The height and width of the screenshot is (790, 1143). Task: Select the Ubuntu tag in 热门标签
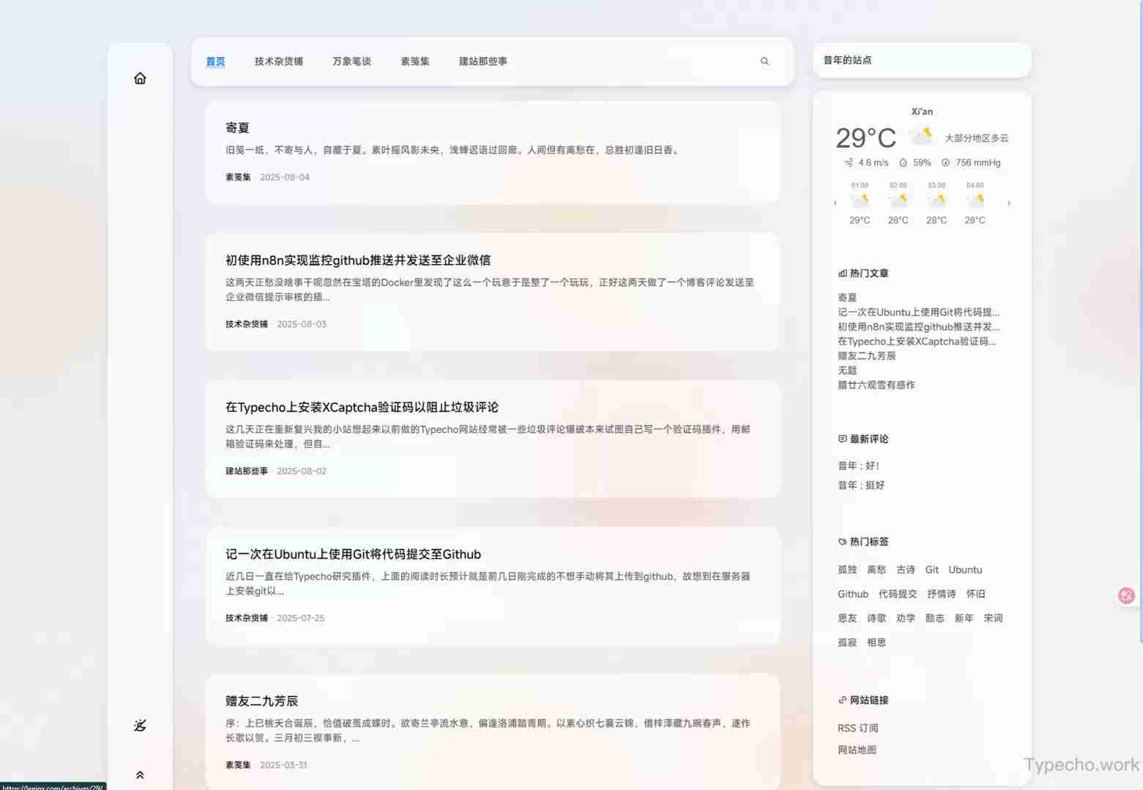click(x=965, y=570)
